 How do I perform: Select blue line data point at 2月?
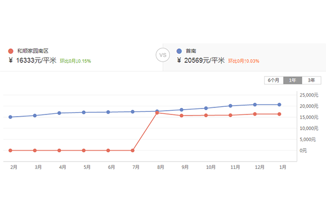[10, 117]
